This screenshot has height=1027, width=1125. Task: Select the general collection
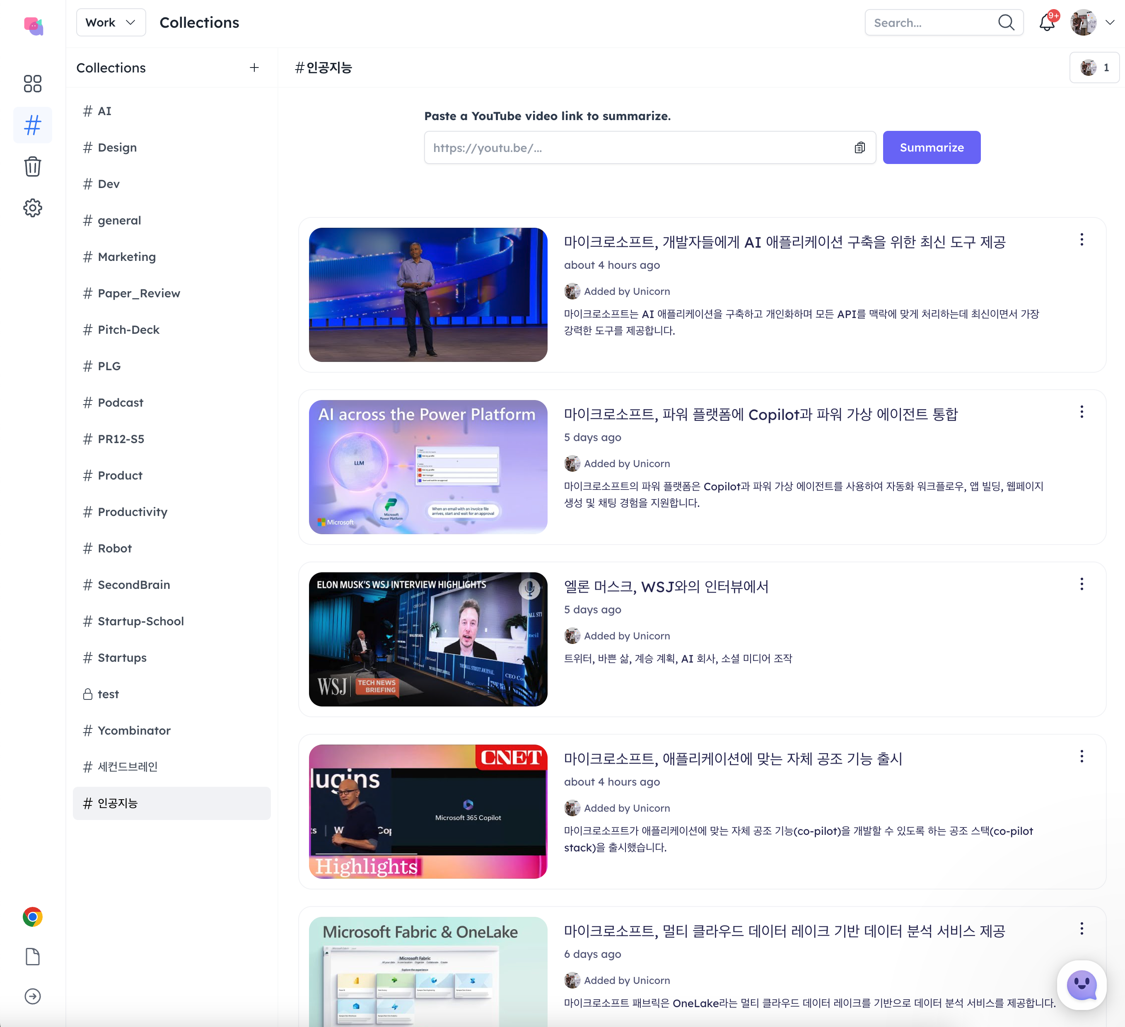[x=171, y=220]
